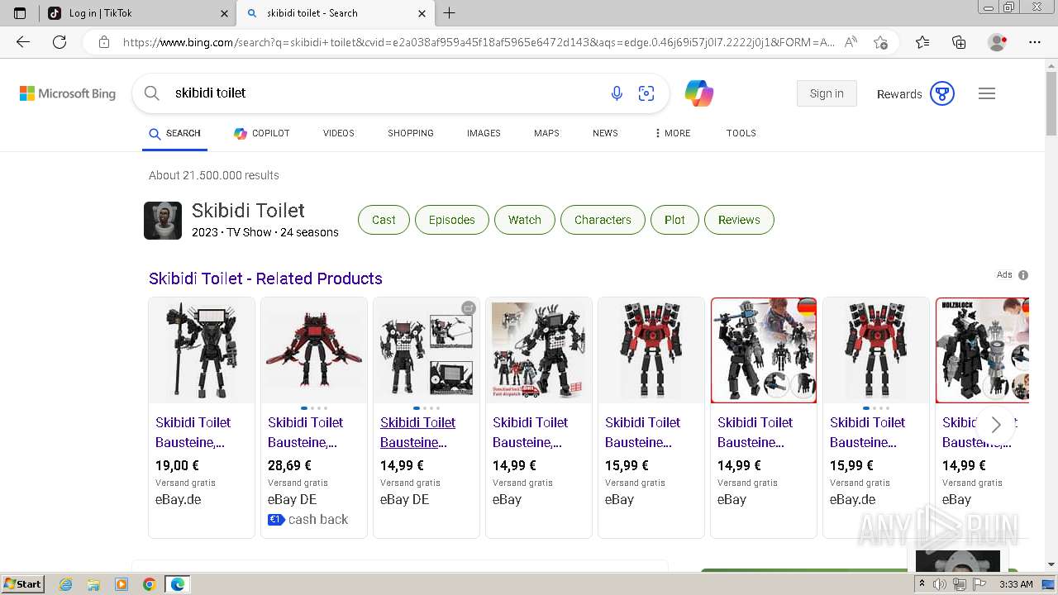Viewport: 1058px width, 595px height.
Task: Click the Rewards trophy icon
Action: coord(942,93)
